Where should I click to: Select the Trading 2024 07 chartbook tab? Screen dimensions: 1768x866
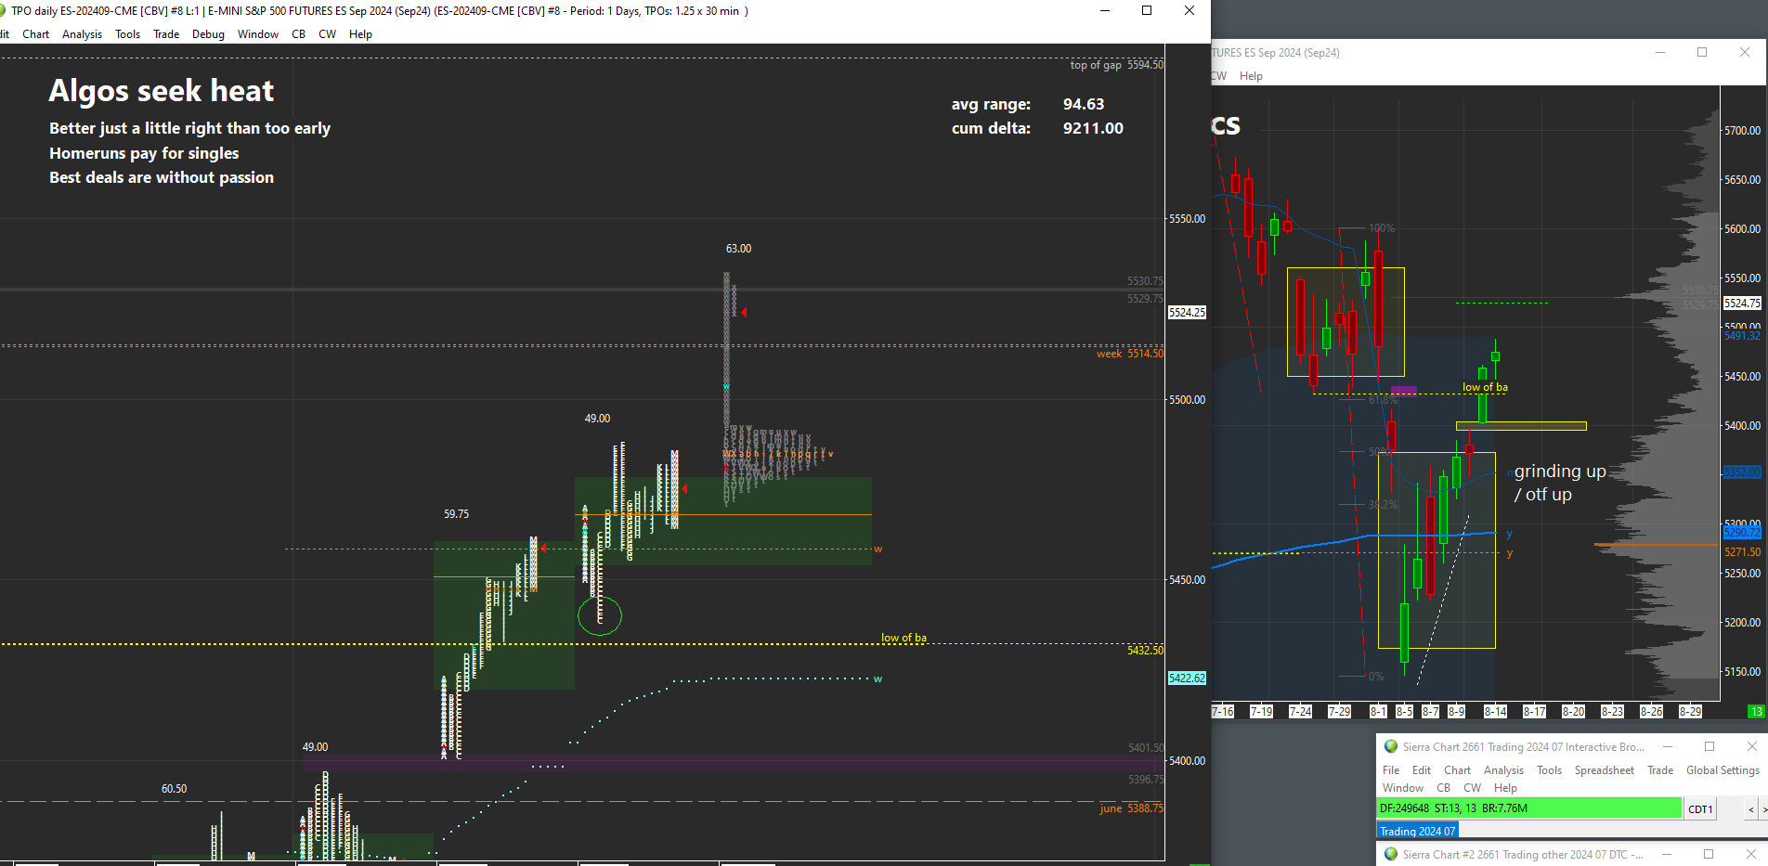pos(1417,831)
